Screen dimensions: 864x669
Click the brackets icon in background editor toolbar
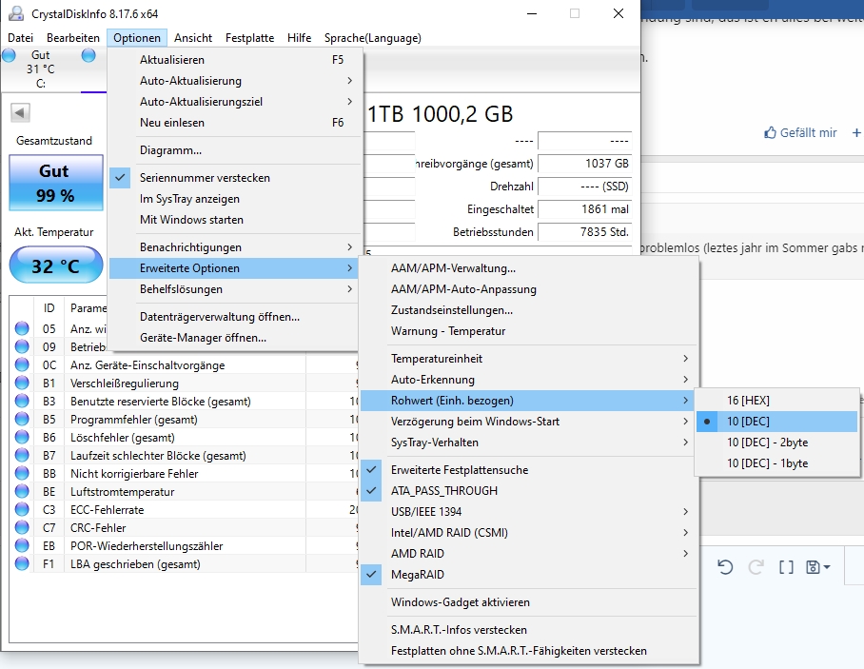[x=786, y=567]
